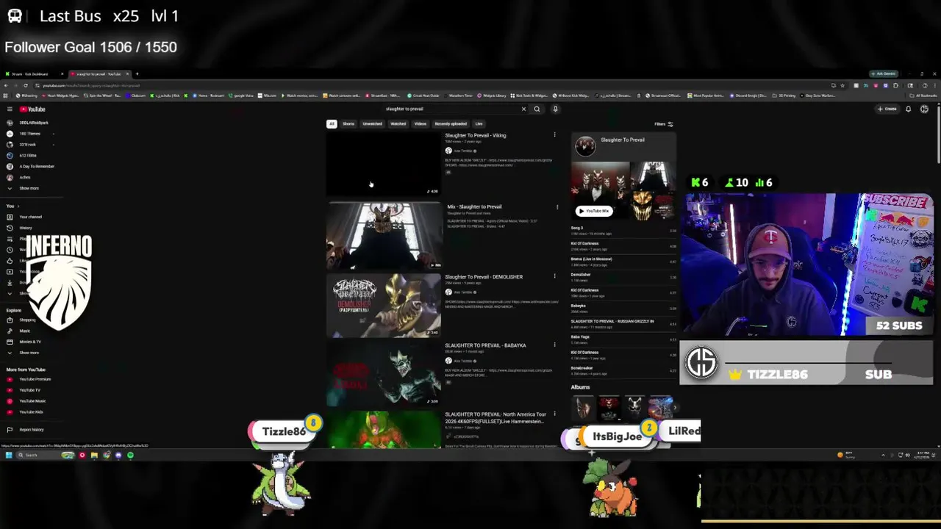Select the Watched filter chip

click(398, 124)
